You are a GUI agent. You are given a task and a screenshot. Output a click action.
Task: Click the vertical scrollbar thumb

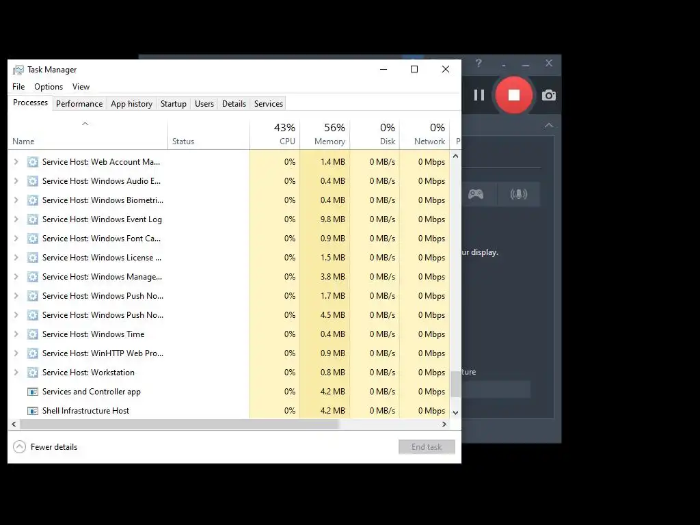tap(455, 384)
